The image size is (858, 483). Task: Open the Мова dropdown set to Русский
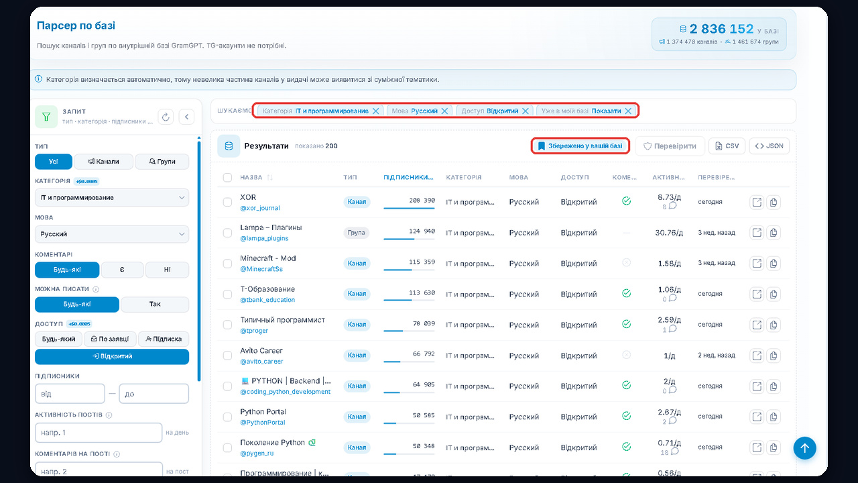tap(112, 234)
